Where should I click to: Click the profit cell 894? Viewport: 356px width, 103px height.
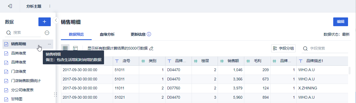click(x=257, y=97)
